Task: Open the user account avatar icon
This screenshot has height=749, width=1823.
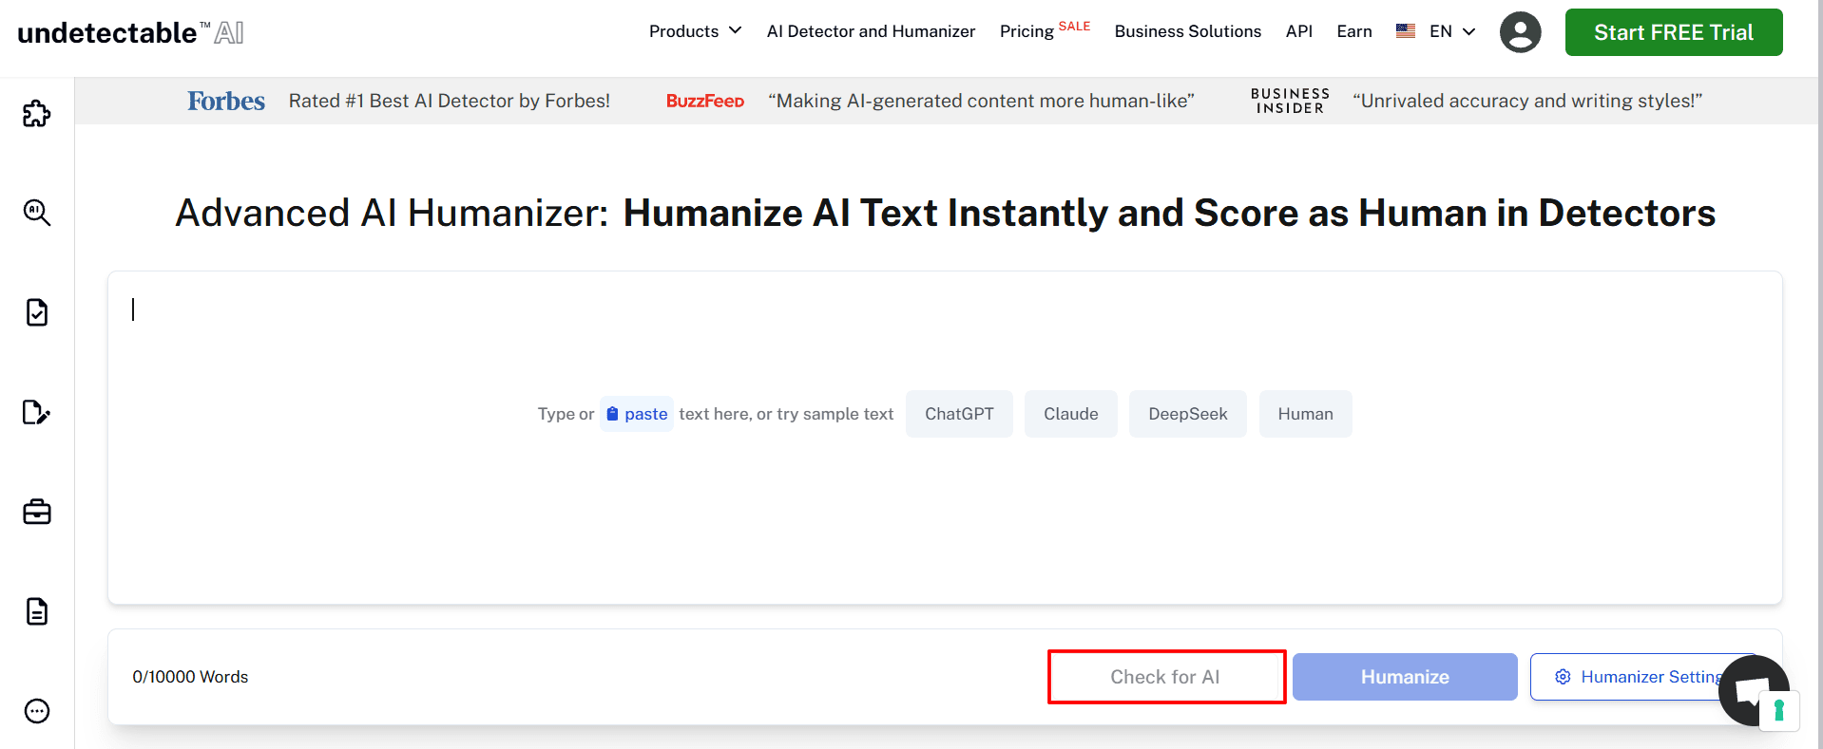Action: pos(1520,32)
